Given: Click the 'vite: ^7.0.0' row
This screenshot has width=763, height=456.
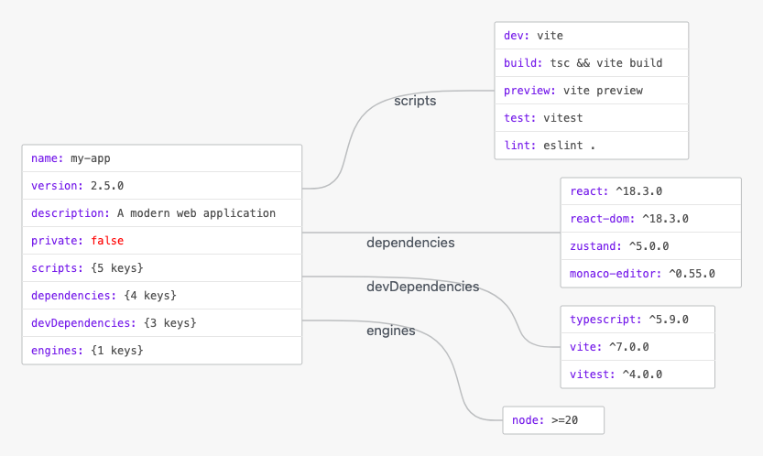Looking at the screenshot, I should click(x=638, y=346).
